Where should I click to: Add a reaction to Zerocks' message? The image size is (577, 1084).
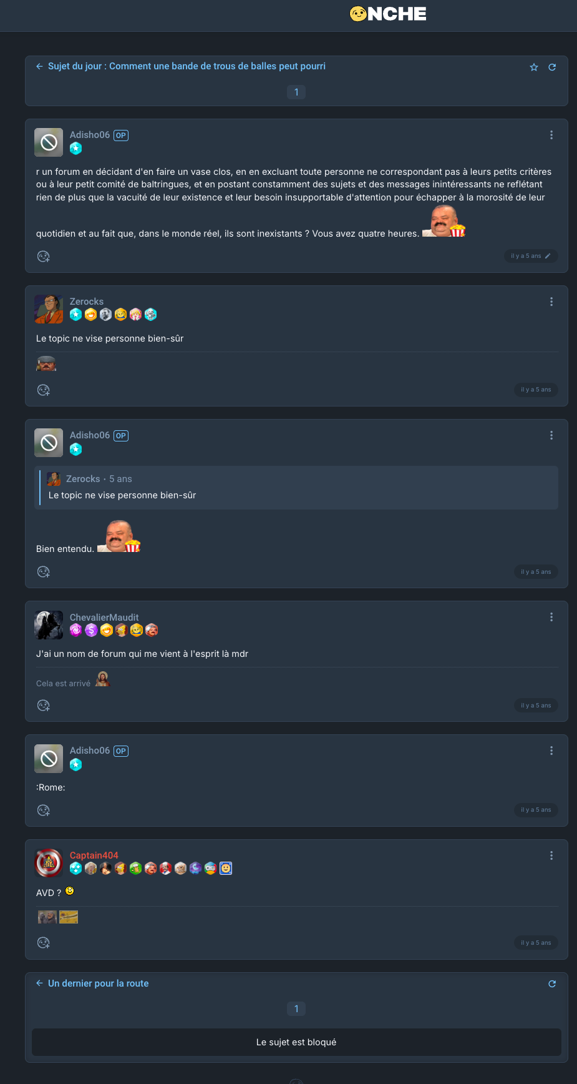[x=44, y=390]
